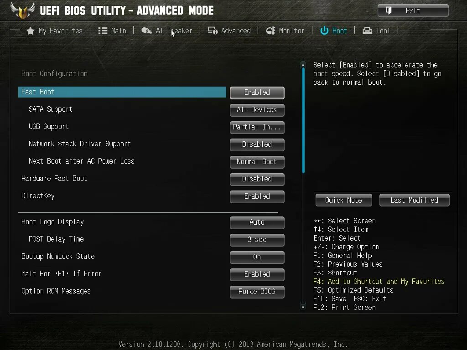Switch to the Monitor tab

tap(291, 31)
